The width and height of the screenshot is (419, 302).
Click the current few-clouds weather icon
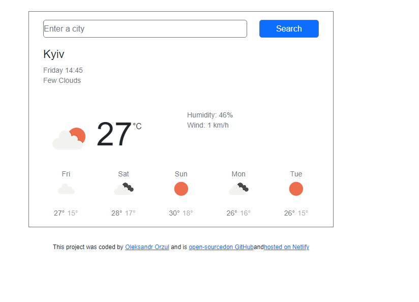69,138
